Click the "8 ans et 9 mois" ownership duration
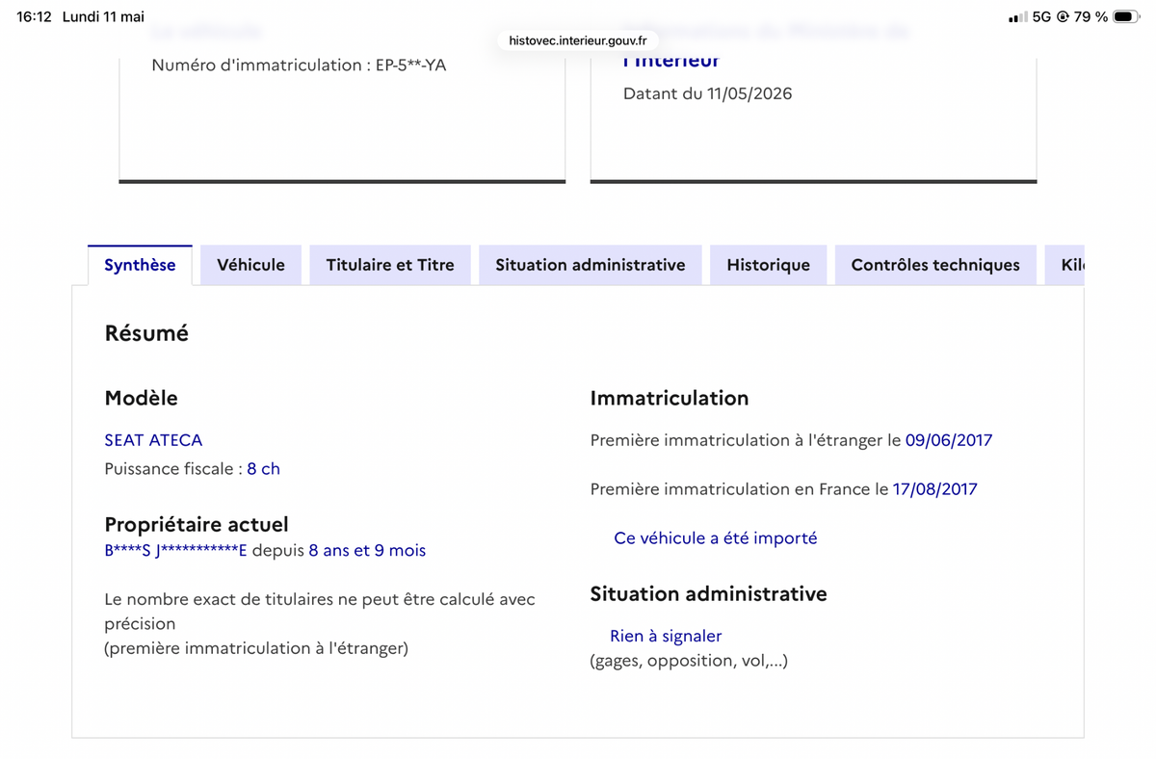The image size is (1156, 759). (x=367, y=551)
